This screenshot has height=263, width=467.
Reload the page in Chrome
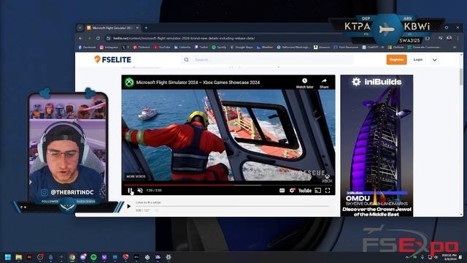click(x=98, y=38)
